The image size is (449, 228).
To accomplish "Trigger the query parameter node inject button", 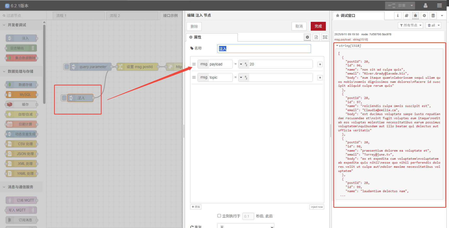I will click(x=67, y=67).
